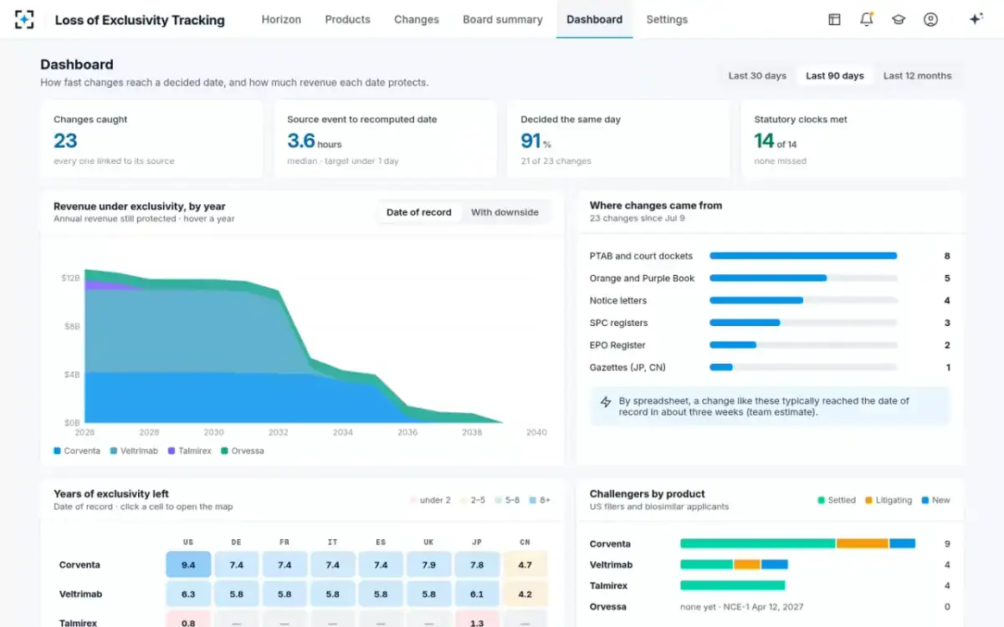This screenshot has height=627, width=1004.
Task: Open the layout panel icon in header
Action: point(834,19)
